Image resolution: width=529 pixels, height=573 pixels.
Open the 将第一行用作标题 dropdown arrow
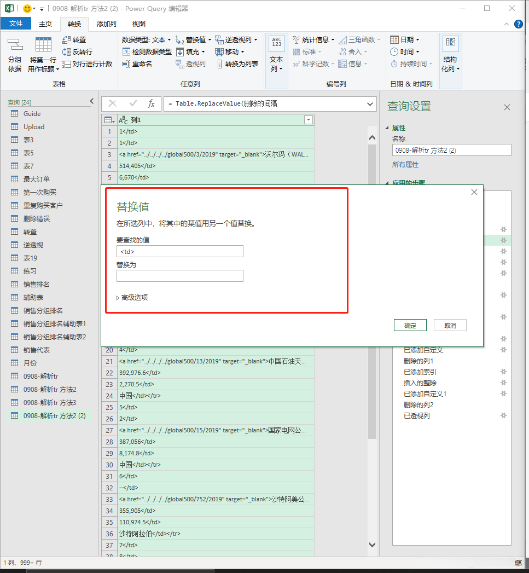pyautogui.click(x=58, y=70)
